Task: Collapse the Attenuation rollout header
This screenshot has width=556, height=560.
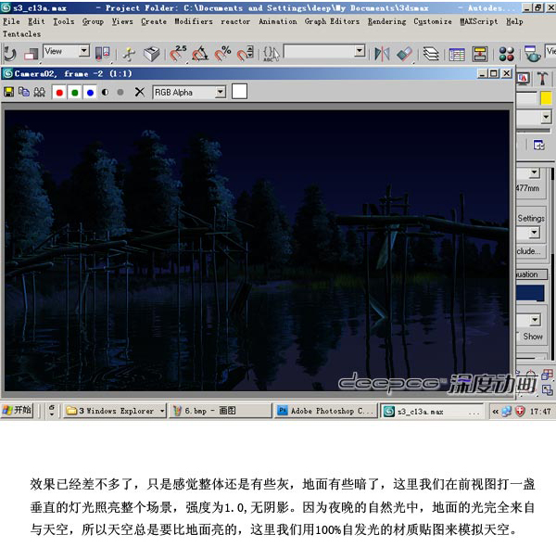Action: pos(532,274)
